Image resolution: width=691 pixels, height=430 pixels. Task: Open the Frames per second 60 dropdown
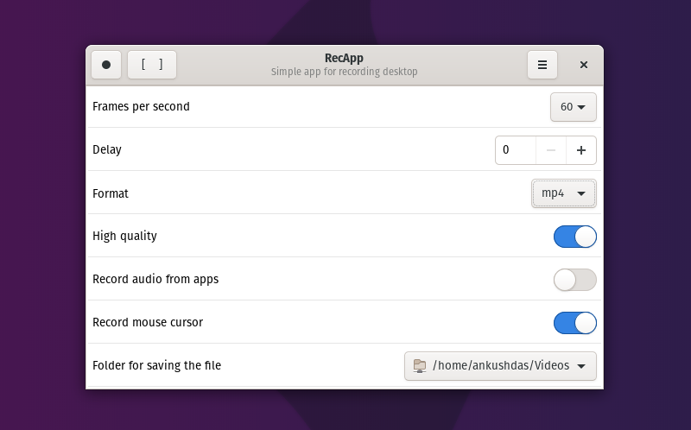pos(574,107)
